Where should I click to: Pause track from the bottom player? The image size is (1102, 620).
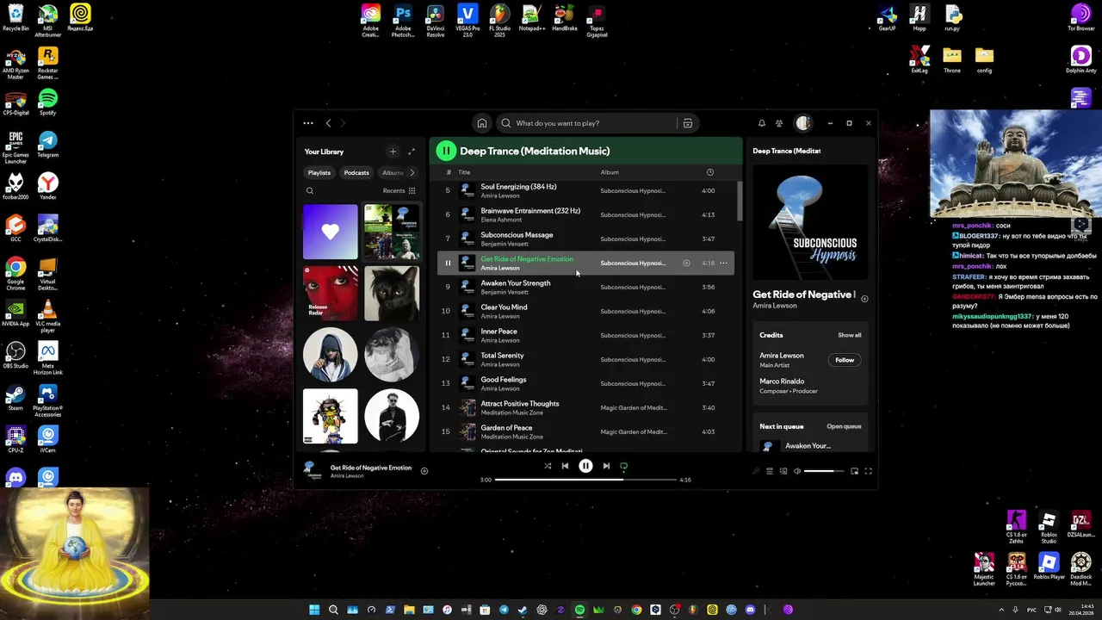point(585,466)
